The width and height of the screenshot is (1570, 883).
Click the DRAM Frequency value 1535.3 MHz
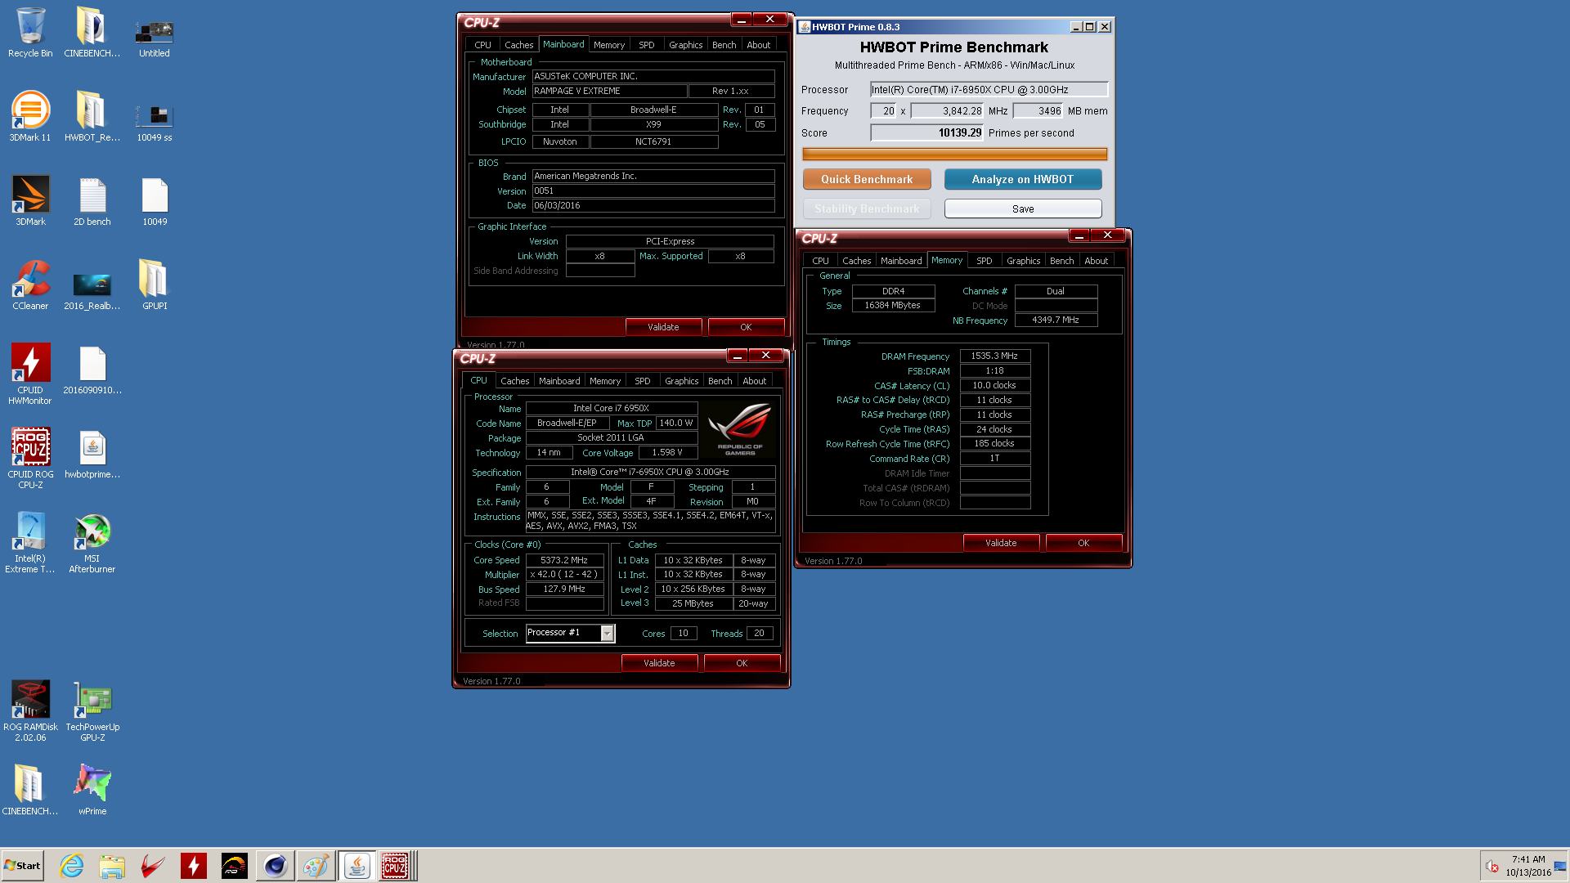[x=994, y=356]
